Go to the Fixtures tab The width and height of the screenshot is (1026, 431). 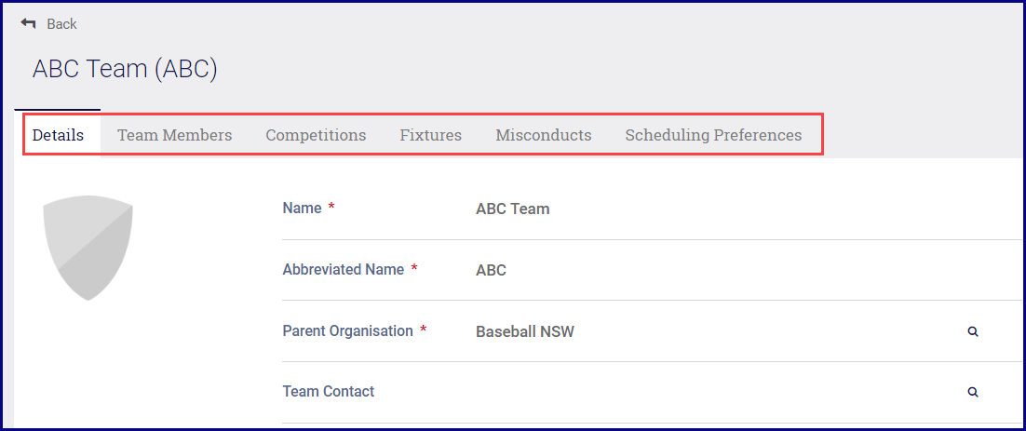point(430,135)
